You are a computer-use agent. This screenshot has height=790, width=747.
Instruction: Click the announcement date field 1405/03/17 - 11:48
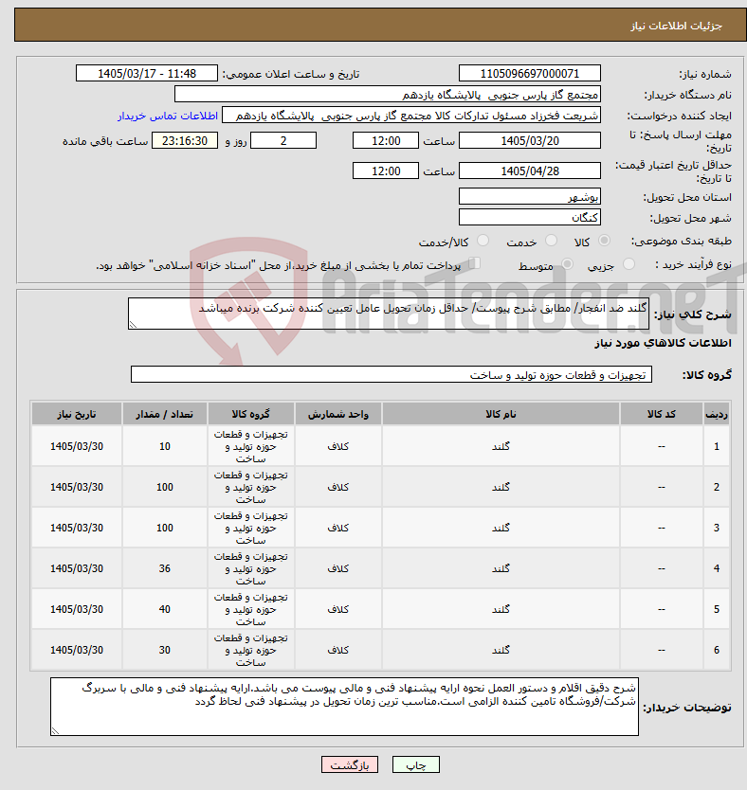tap(147, 74)
